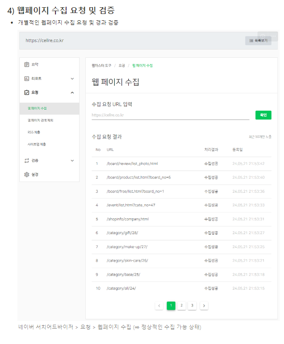Open the 사이트맵 제출 submenu item
284x344 pixels.
[37, 144]
